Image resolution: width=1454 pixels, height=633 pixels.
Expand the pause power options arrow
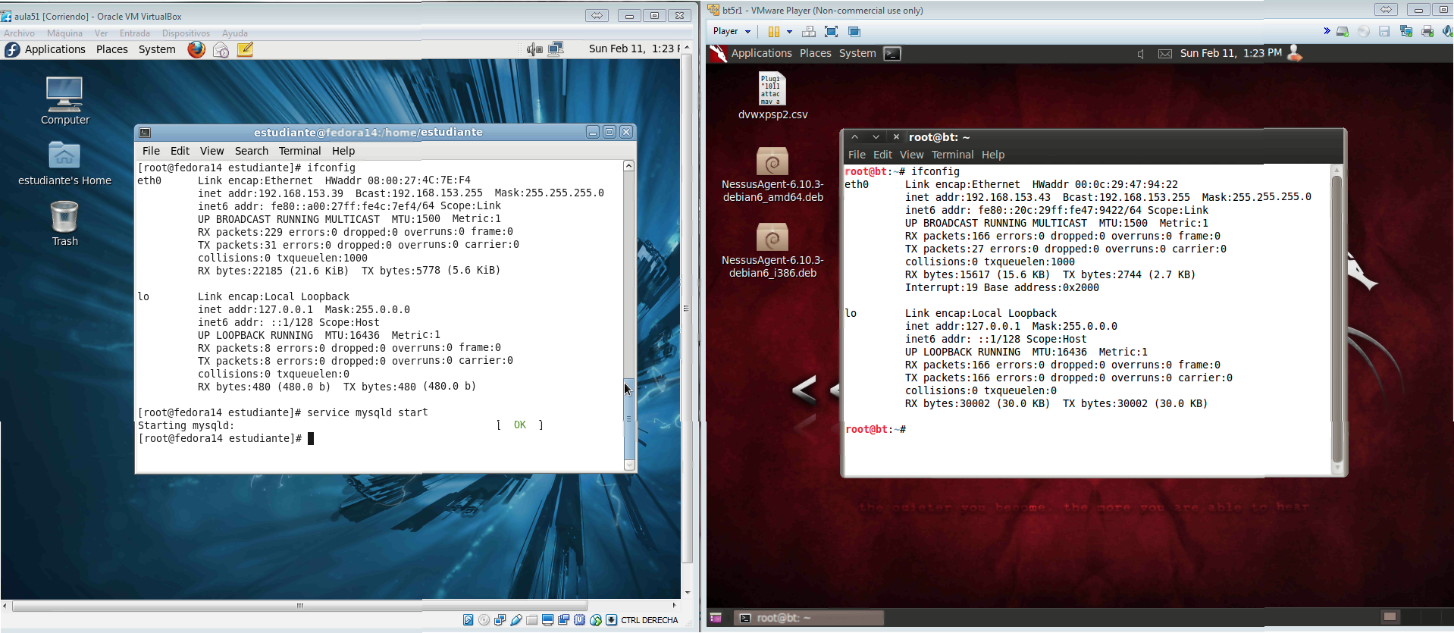pos(789,32)
